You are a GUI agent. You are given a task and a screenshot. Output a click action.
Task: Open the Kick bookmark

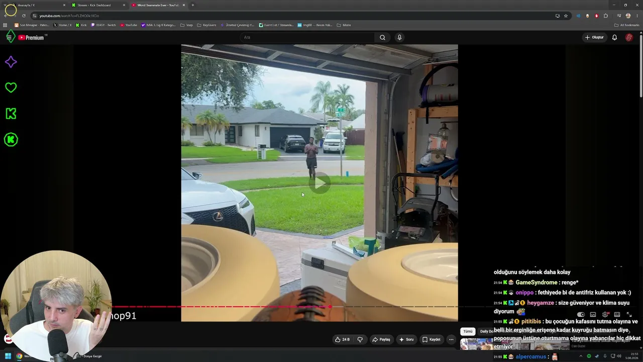pos(81,25)
